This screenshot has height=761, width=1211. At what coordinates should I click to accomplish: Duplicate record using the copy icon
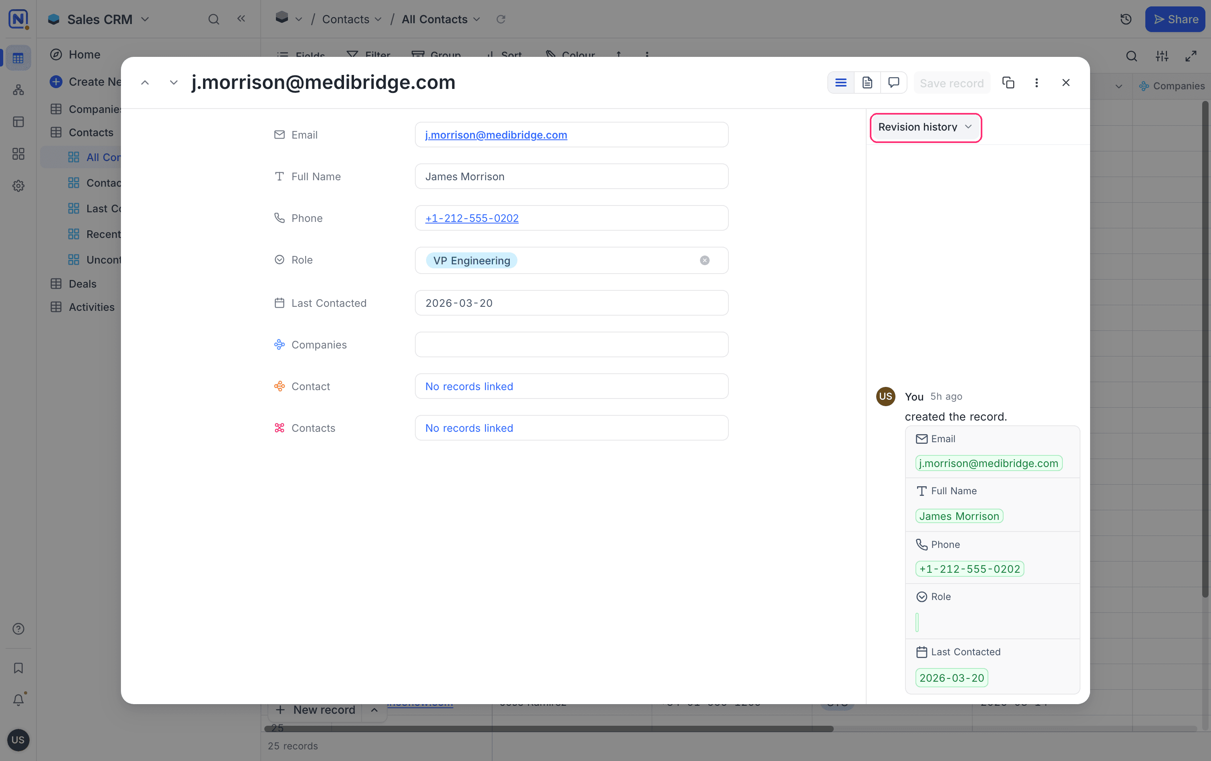1008,83
